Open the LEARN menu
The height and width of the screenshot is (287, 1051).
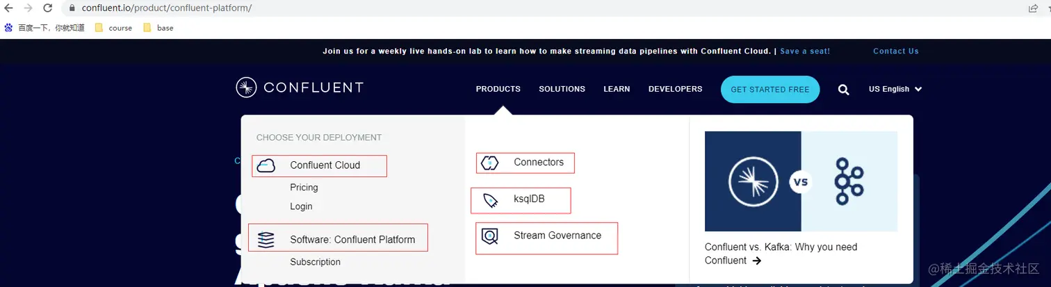[x=617, y=89]
